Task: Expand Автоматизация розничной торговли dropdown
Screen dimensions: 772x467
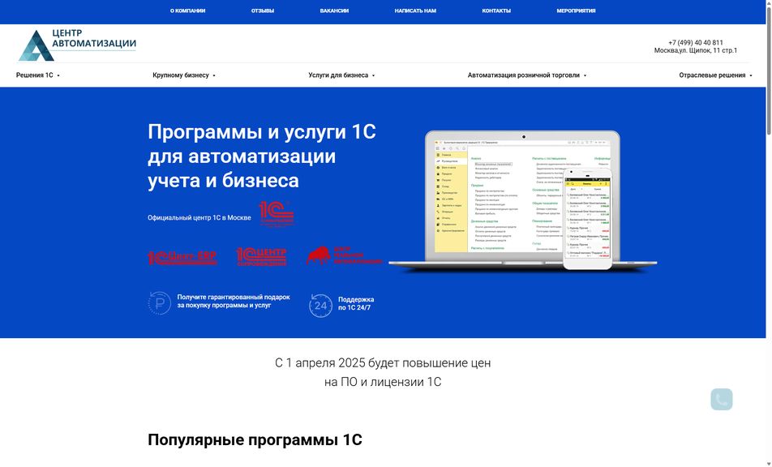Action: [527, 75]
